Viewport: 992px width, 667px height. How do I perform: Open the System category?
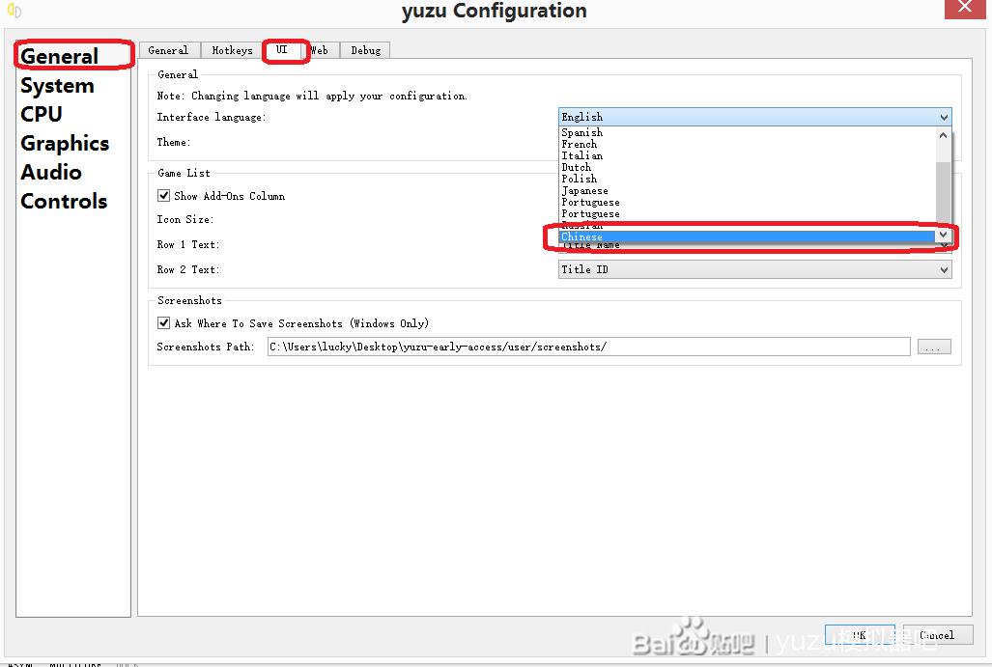57,85
